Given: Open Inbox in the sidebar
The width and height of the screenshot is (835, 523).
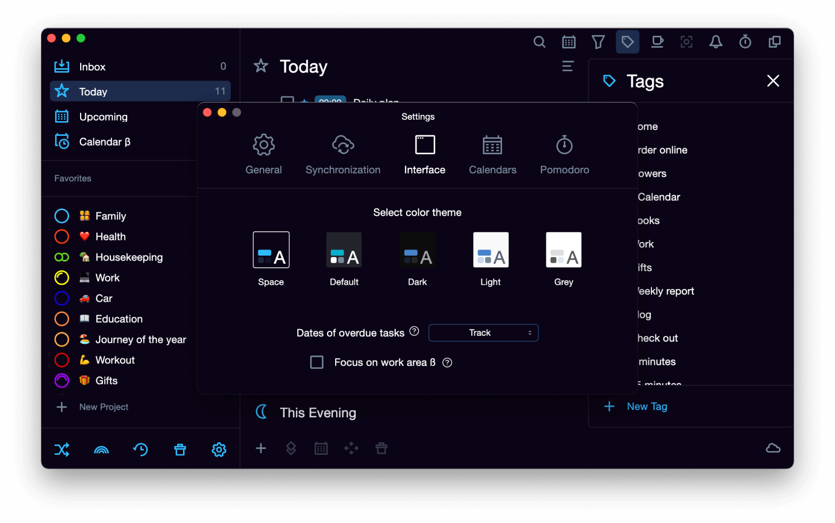Looking at the screenshot, I should 140,67.
